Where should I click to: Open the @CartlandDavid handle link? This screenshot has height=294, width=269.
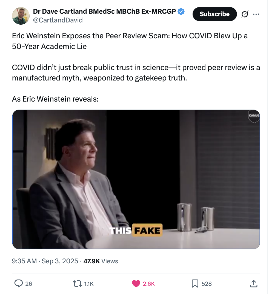point(58,20)
